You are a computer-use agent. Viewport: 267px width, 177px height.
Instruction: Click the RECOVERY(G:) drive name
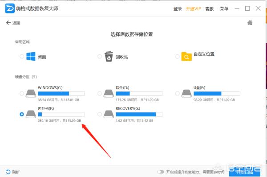[x=128, y=108]
